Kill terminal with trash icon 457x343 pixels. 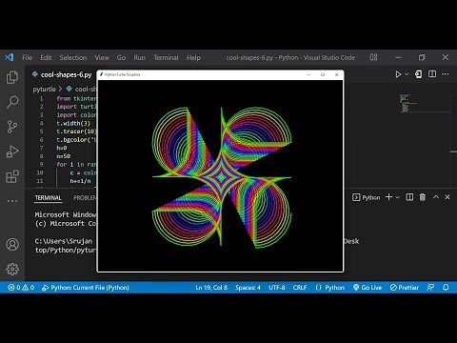[423, 197]
